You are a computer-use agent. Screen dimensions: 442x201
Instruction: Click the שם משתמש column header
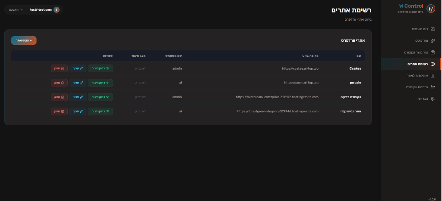tap(174, 56)
